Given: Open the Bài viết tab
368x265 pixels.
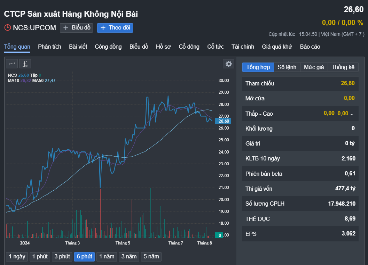Looking at the screenshot, I should pos(78,47).
